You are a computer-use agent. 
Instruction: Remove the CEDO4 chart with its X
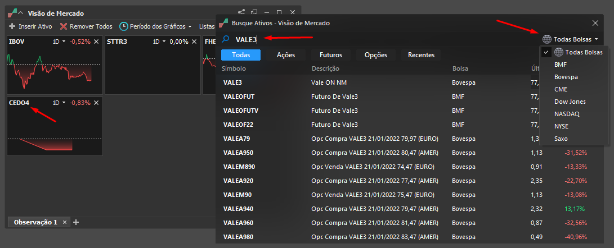click(96, 103)
